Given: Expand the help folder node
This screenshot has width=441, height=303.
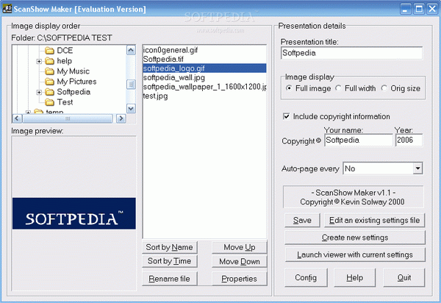Looking at the screenshot, I should click(39, 61).
